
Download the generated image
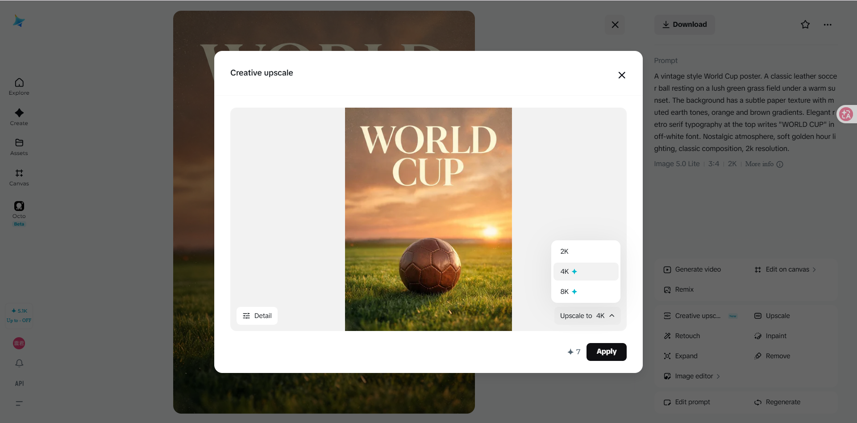pos(684,25)
